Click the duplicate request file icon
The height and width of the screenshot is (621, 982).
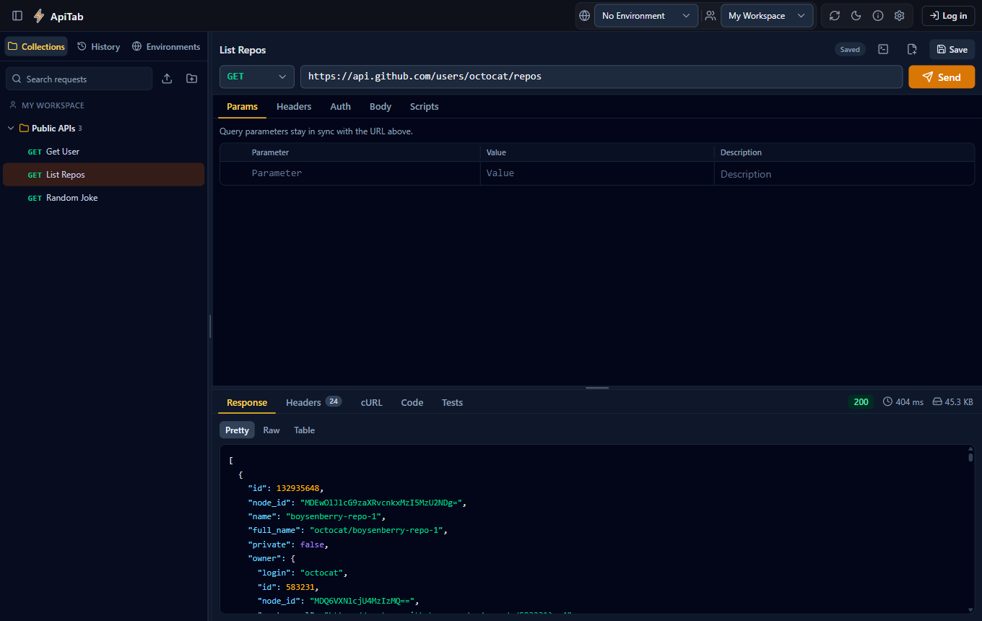click(x=912, y=49)
